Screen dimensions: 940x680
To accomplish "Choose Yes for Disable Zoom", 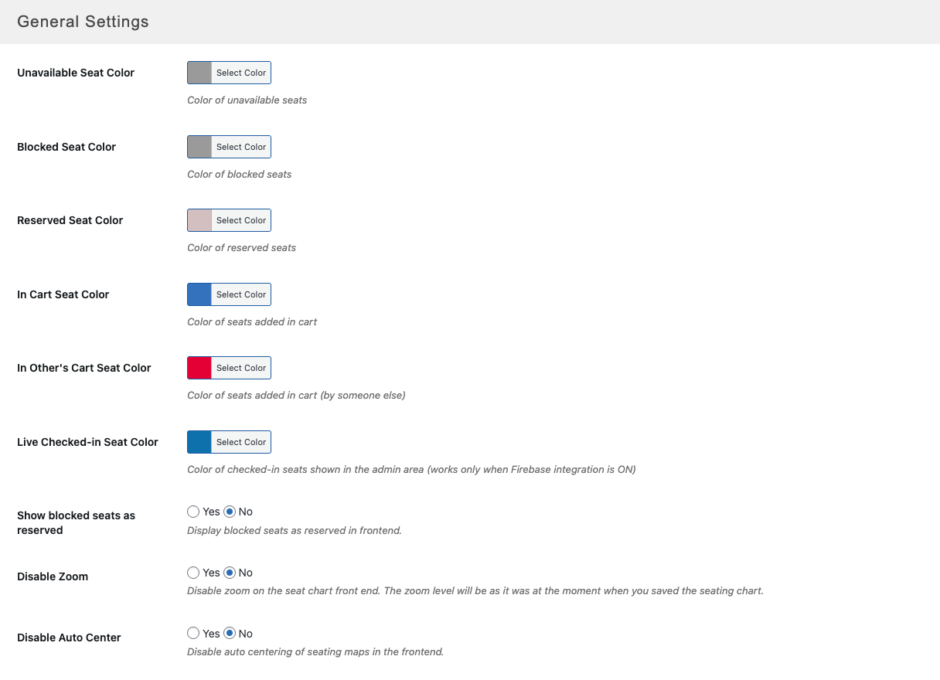I will point(193,573).
